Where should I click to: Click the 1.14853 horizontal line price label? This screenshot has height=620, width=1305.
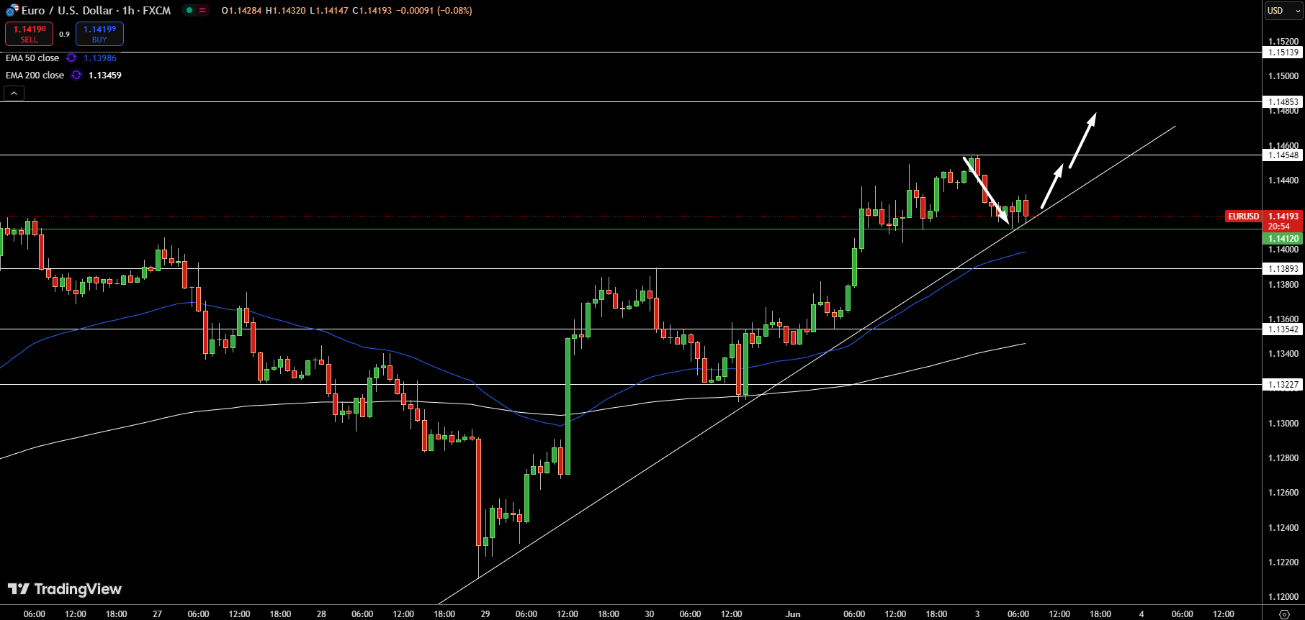coord(1283,101)
